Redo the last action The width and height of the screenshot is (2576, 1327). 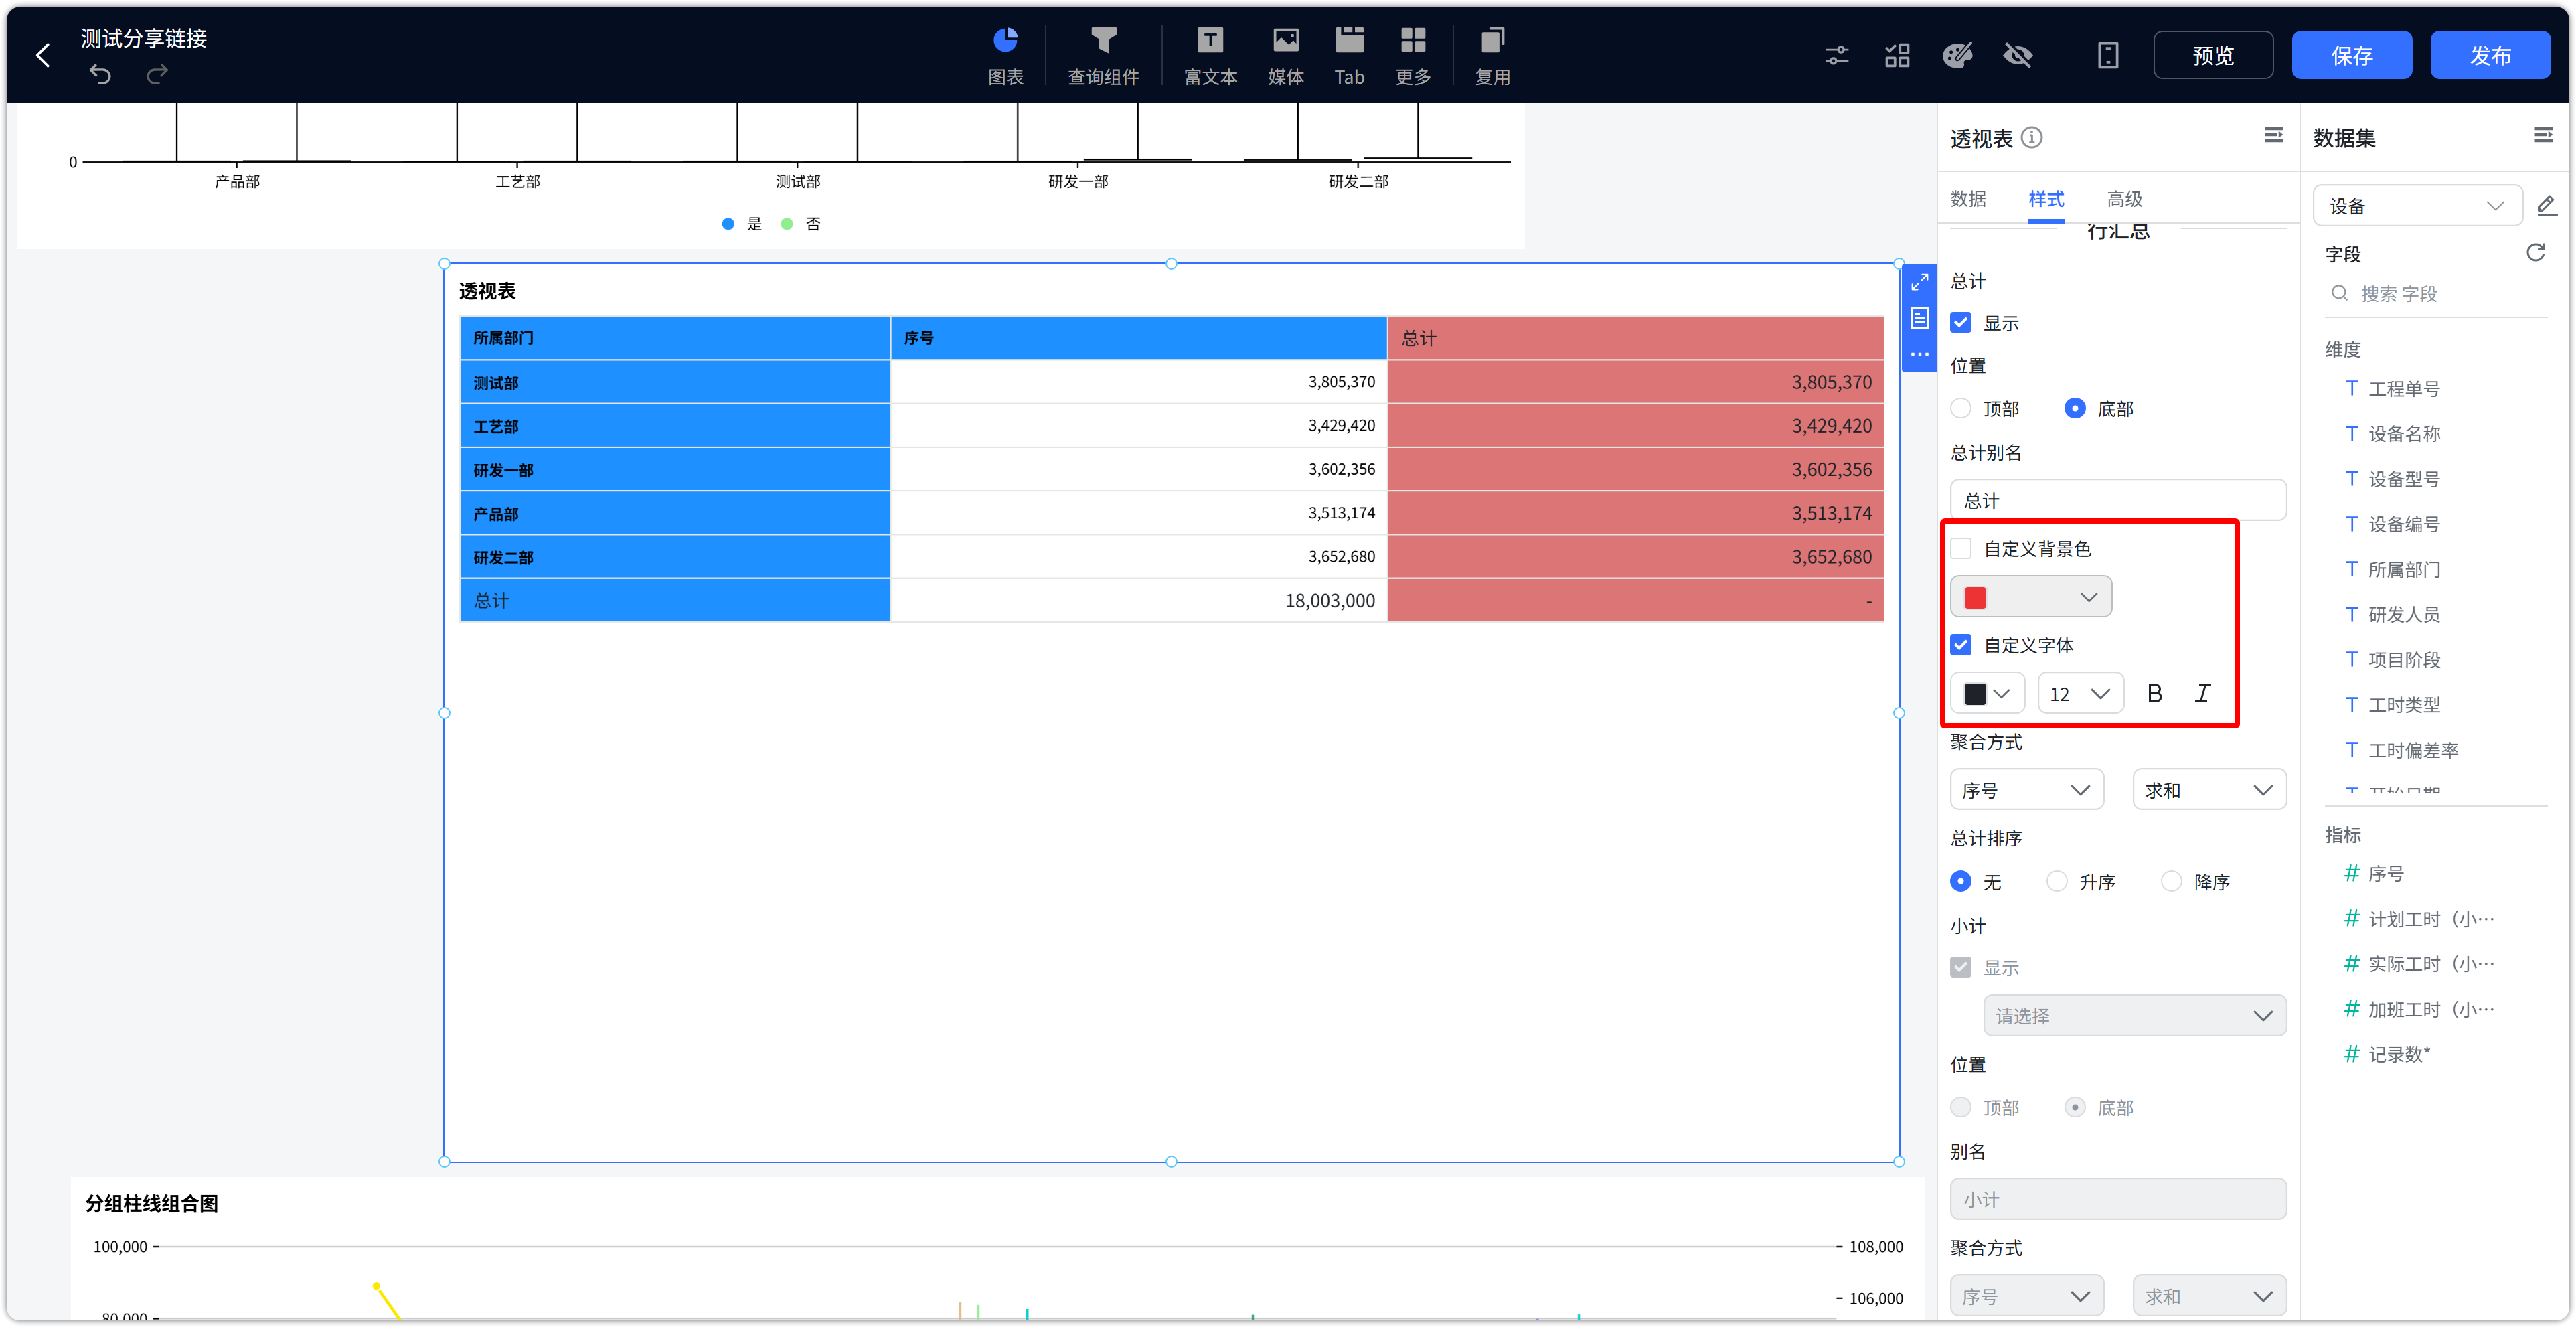[157, 74]
